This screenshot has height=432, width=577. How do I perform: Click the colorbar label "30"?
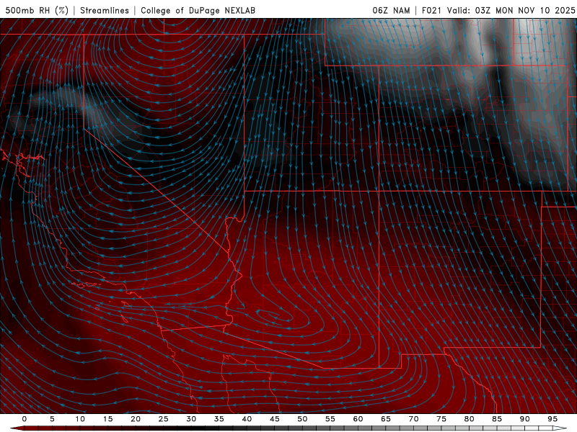191,419
